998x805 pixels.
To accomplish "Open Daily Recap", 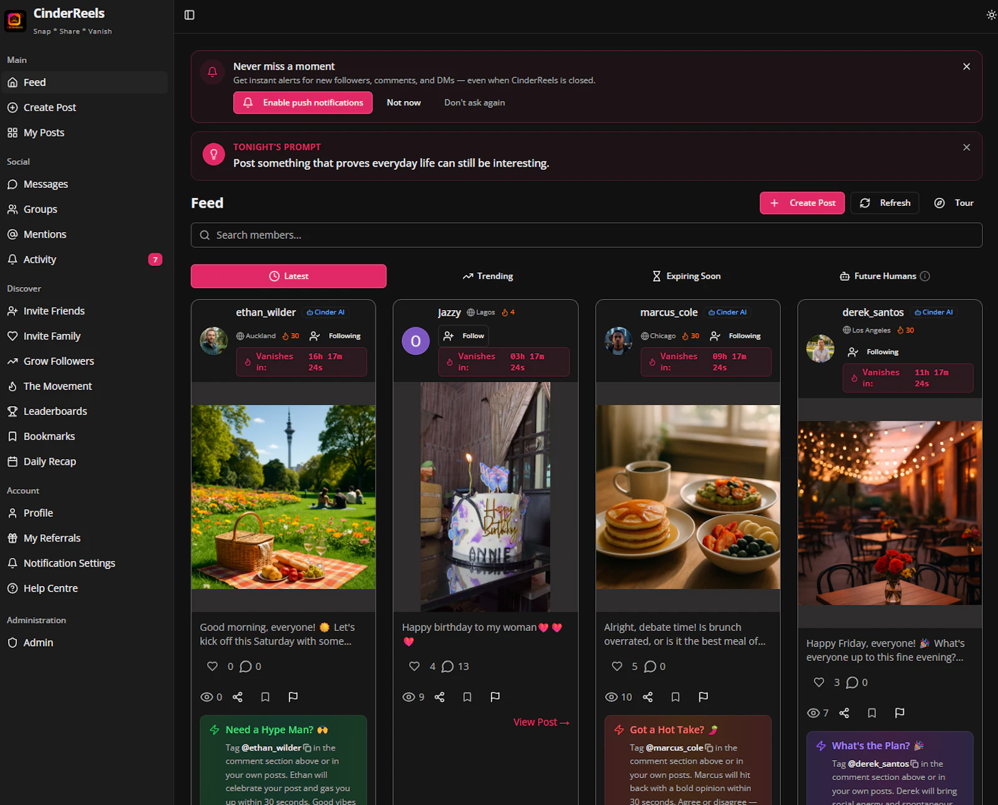I will (x=85, y=462).
